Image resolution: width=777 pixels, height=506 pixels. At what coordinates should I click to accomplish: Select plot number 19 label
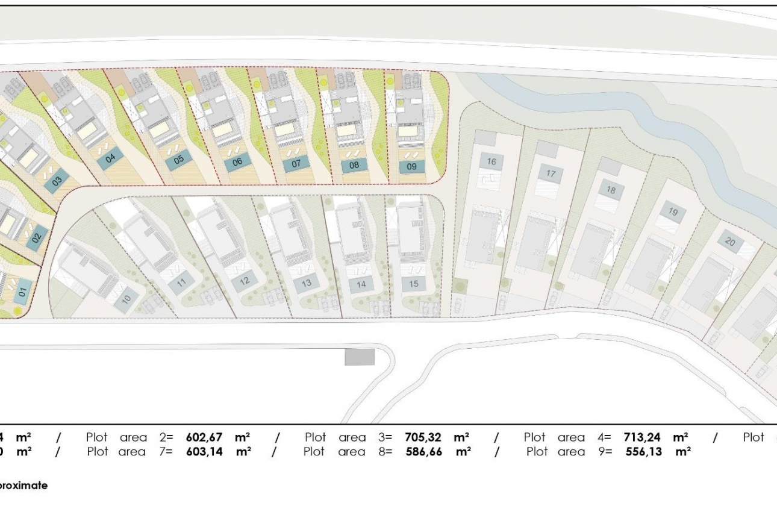point(673,211)
